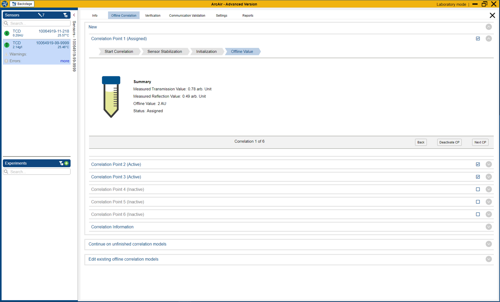Collapse sensors panel with left chevron

tap(74, 15)
